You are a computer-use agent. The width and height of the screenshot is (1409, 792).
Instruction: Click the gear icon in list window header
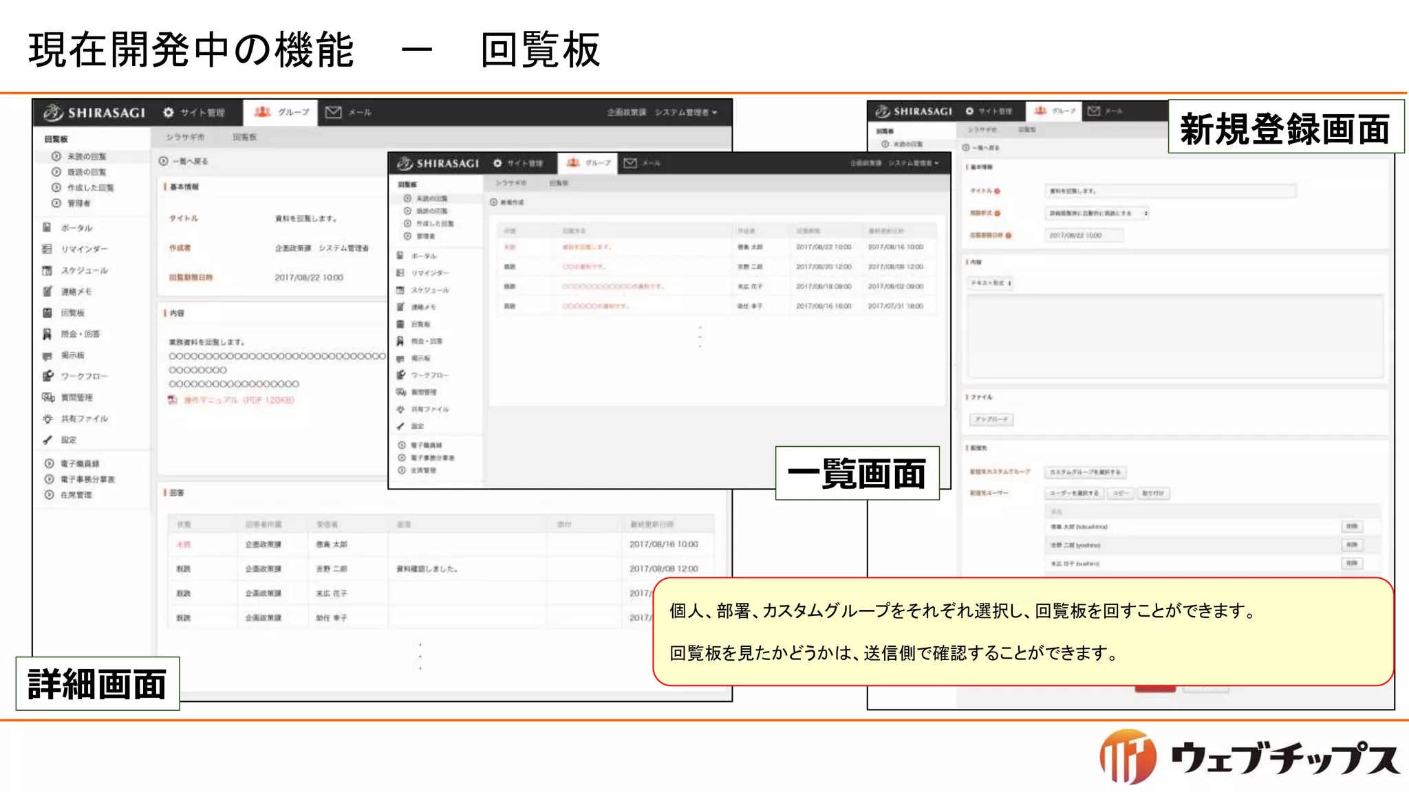[497, 163]
